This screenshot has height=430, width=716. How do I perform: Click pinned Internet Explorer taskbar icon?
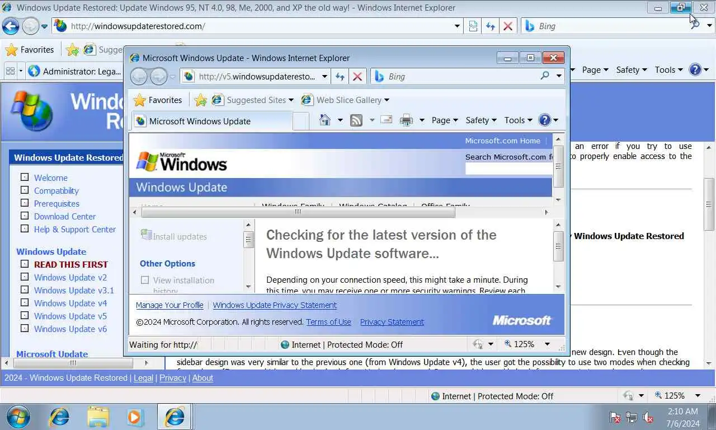59,417
